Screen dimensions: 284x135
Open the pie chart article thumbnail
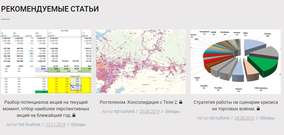(x=236, y=62)
